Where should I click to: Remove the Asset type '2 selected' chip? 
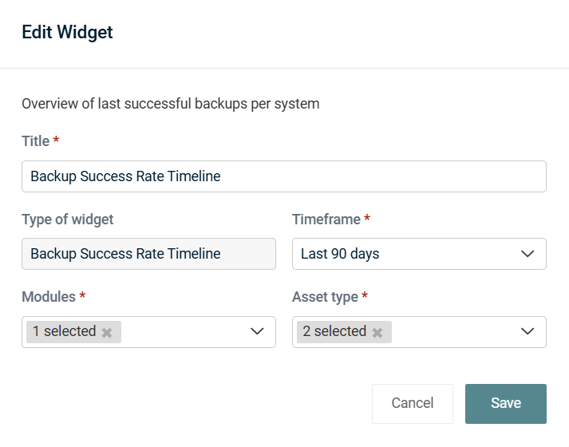(377, 332)
